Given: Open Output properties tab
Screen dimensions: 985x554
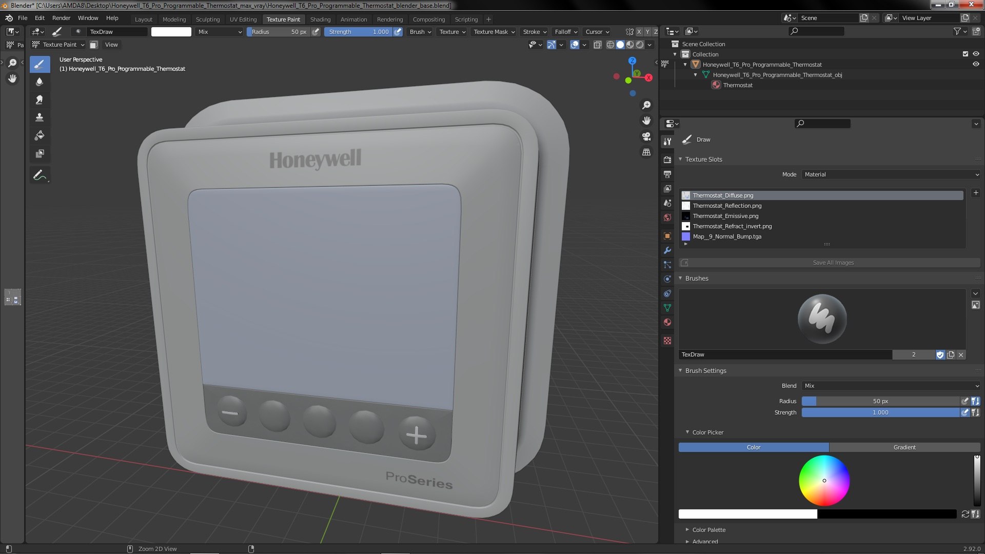Looking at the screenshot, I should 667,174.
